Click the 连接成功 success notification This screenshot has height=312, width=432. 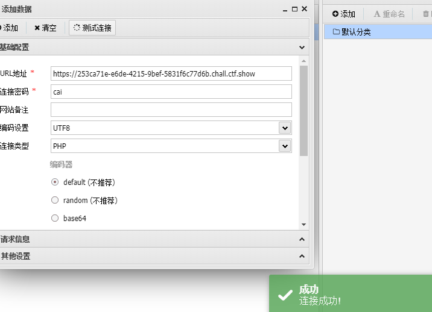(351, 293)
